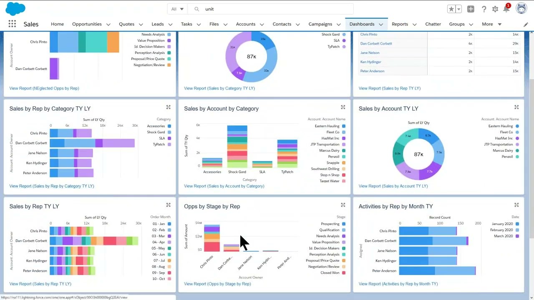This screenshot has height=300, width=534.
Task: Click the Peter Anderson bar in Activities chart
Action: pyautogui.click(x=437, y=271)
